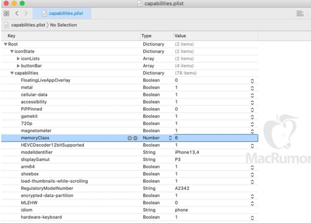311x223 pixels.
Task: Open the Number type popup for memoryClass
Action: click(170, 138)
